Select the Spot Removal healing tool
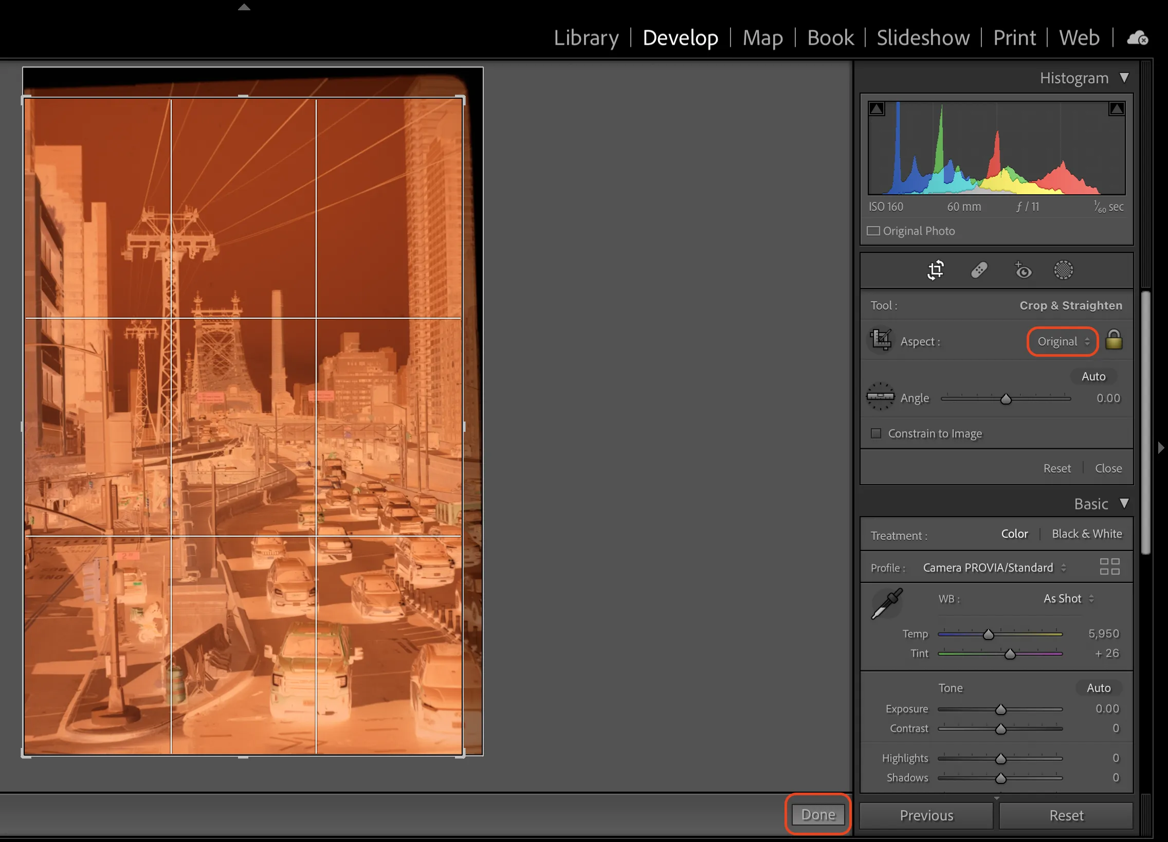This screenshot has width=1168, height=842. pos(979,270)
